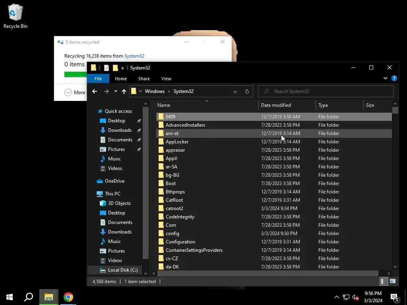This screenshot has height=305, width=407.
Task: Switch to large icons view layout icon
Action: click(392, 281)
